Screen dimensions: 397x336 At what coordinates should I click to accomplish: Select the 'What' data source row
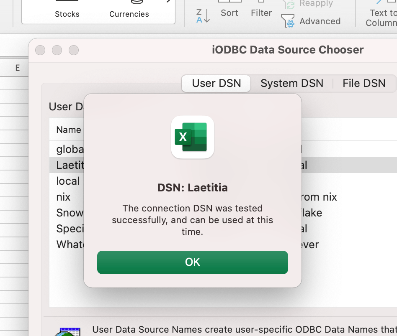pos(223,244)
